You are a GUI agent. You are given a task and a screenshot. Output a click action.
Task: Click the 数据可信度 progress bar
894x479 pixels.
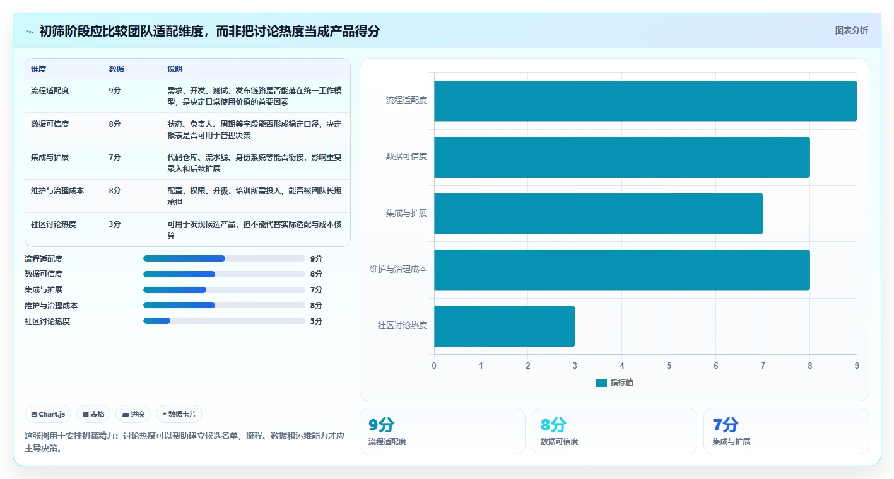[x=224, y=274]
